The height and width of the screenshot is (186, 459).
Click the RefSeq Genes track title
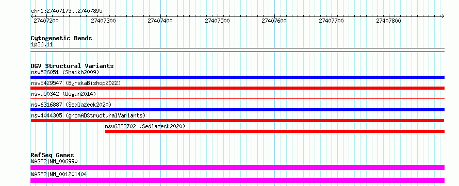tap(53, 155)
